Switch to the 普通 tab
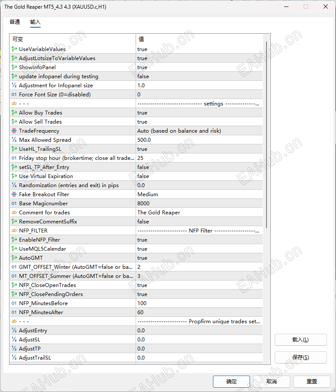This screenshot has width=336, height=392. click(15, 22)
